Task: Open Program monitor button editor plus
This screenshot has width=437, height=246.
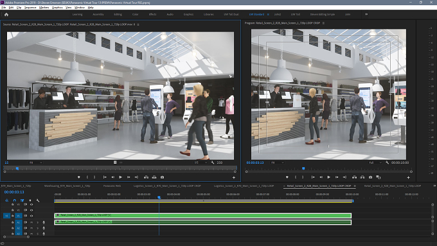Action: [408, 177]
